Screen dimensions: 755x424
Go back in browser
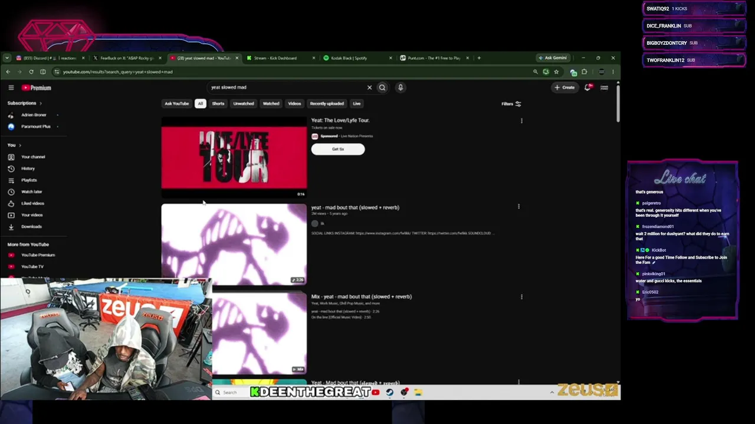8,72
